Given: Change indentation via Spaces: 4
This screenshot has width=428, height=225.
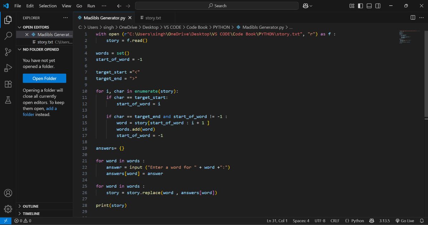Looking at the screenshot, I should [x=301, y=221].
